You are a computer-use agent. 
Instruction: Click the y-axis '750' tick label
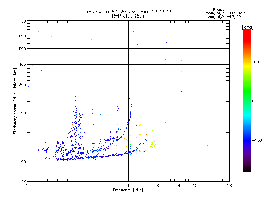click(23, 21)
